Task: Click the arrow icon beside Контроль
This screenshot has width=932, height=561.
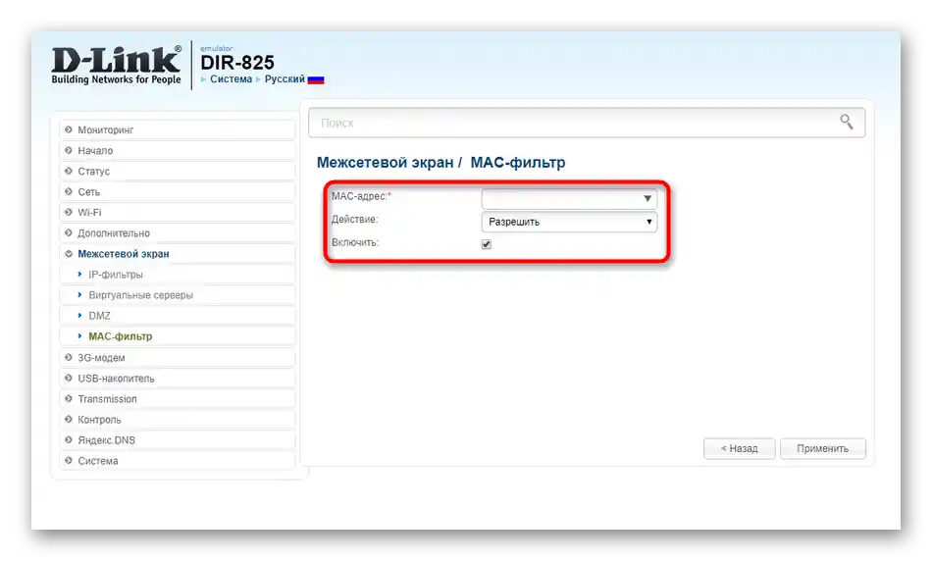Action: (69, 420)
